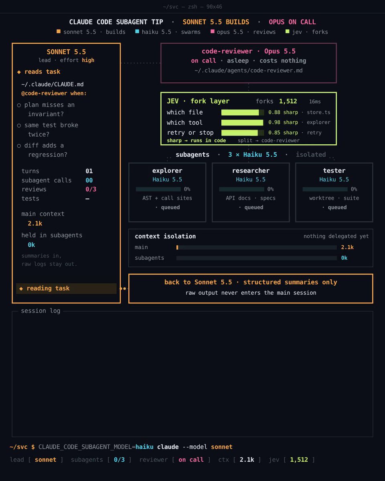This screenshot has height=481, width=385.
Task: Click the cyan haiku 5.5 legend square
Action: [137, 32]
